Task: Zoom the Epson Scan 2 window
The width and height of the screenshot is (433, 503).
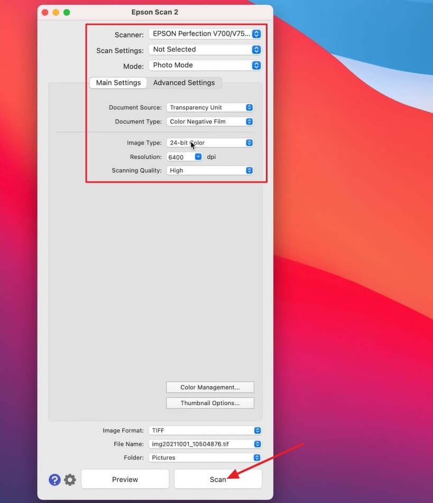Action: click(x=67, y=12)
